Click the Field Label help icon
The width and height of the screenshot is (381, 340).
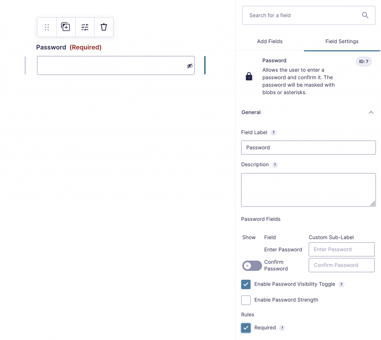click(x=273, y=132)
